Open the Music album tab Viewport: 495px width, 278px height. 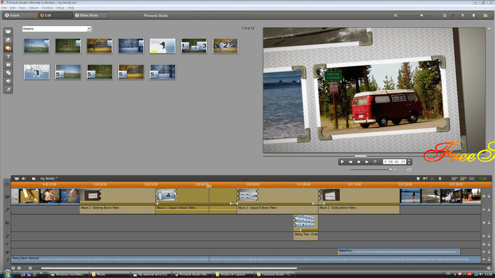point(8,89)
